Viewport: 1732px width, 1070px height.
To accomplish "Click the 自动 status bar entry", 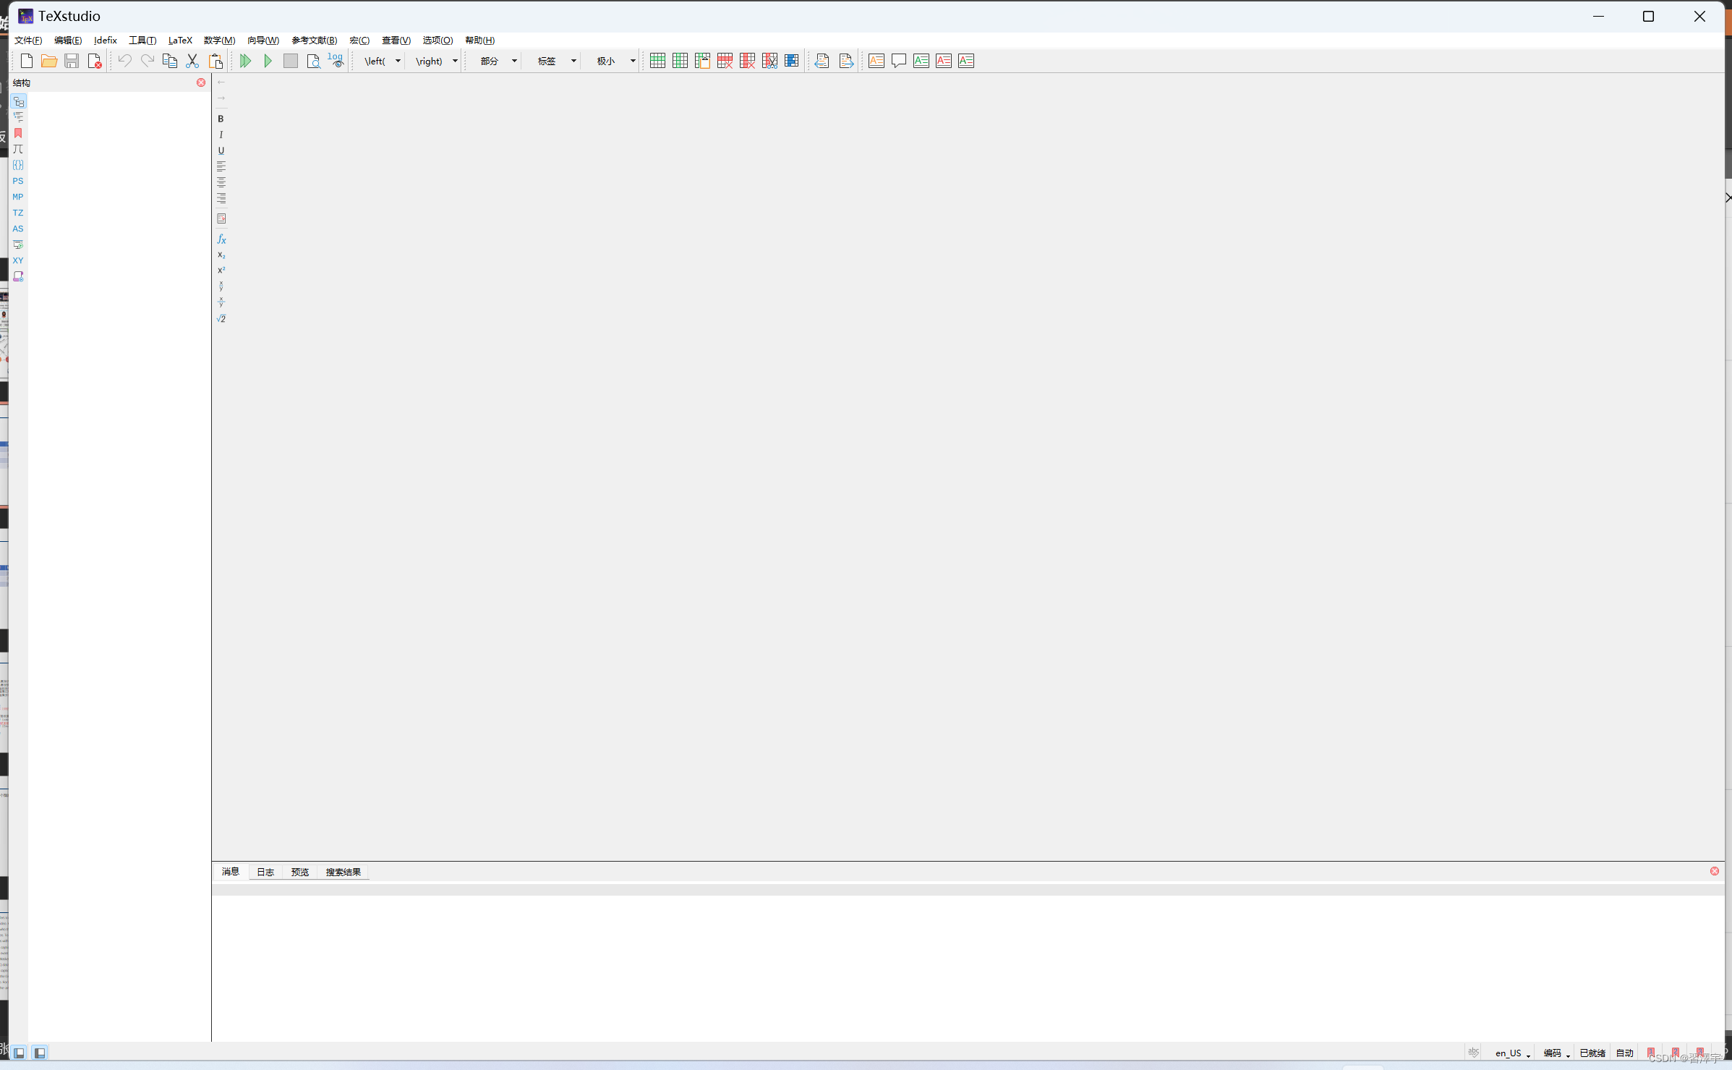I will (x=1625, y=1053).
